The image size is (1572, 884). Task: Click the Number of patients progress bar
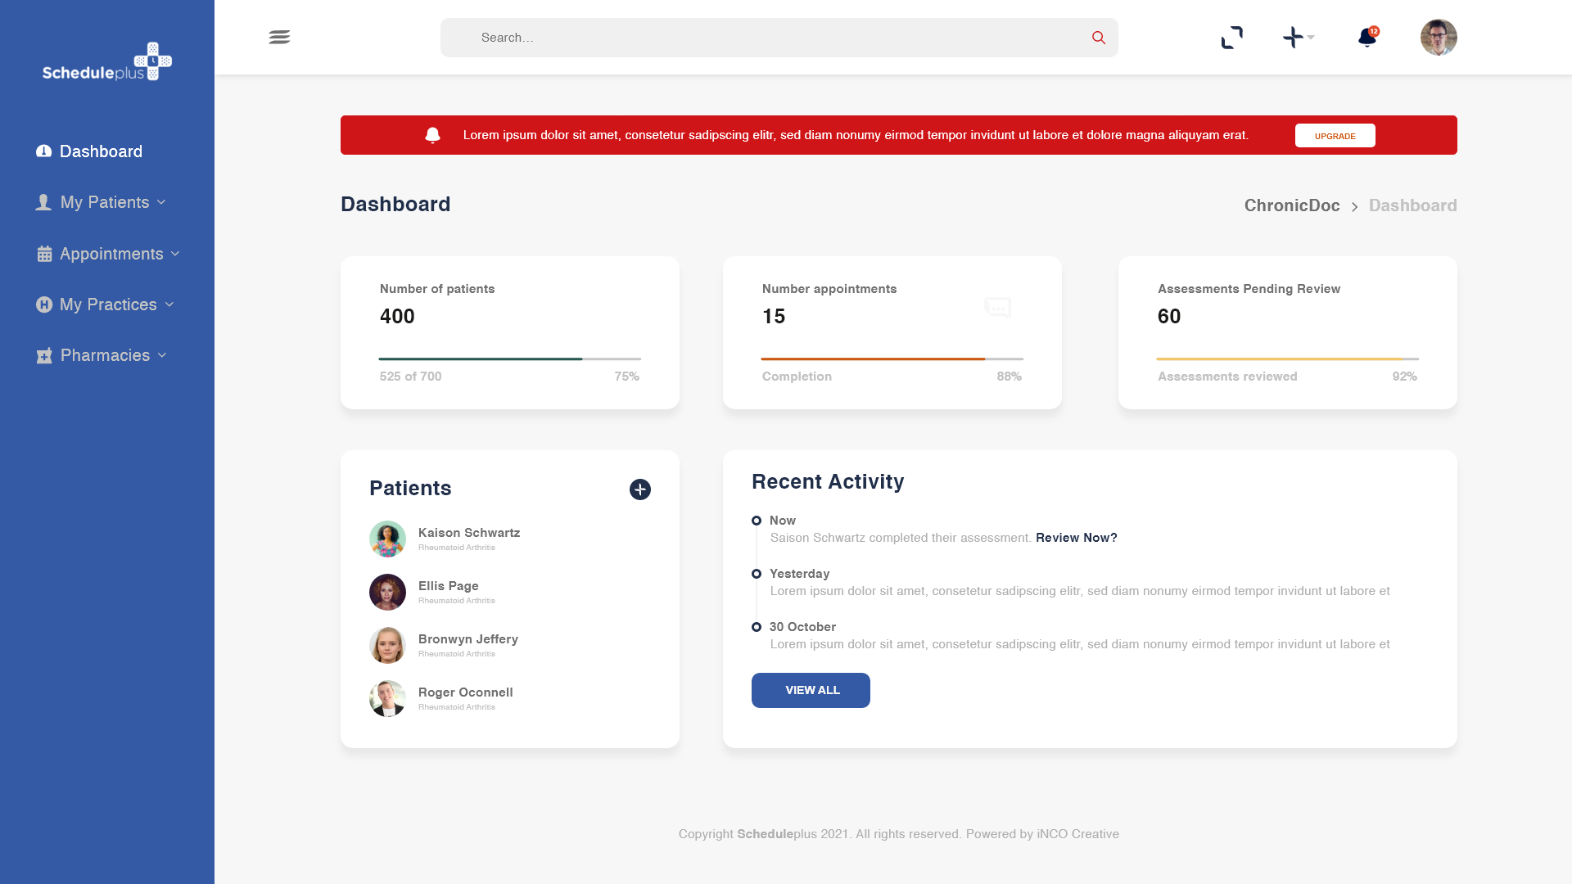(509, 359)
